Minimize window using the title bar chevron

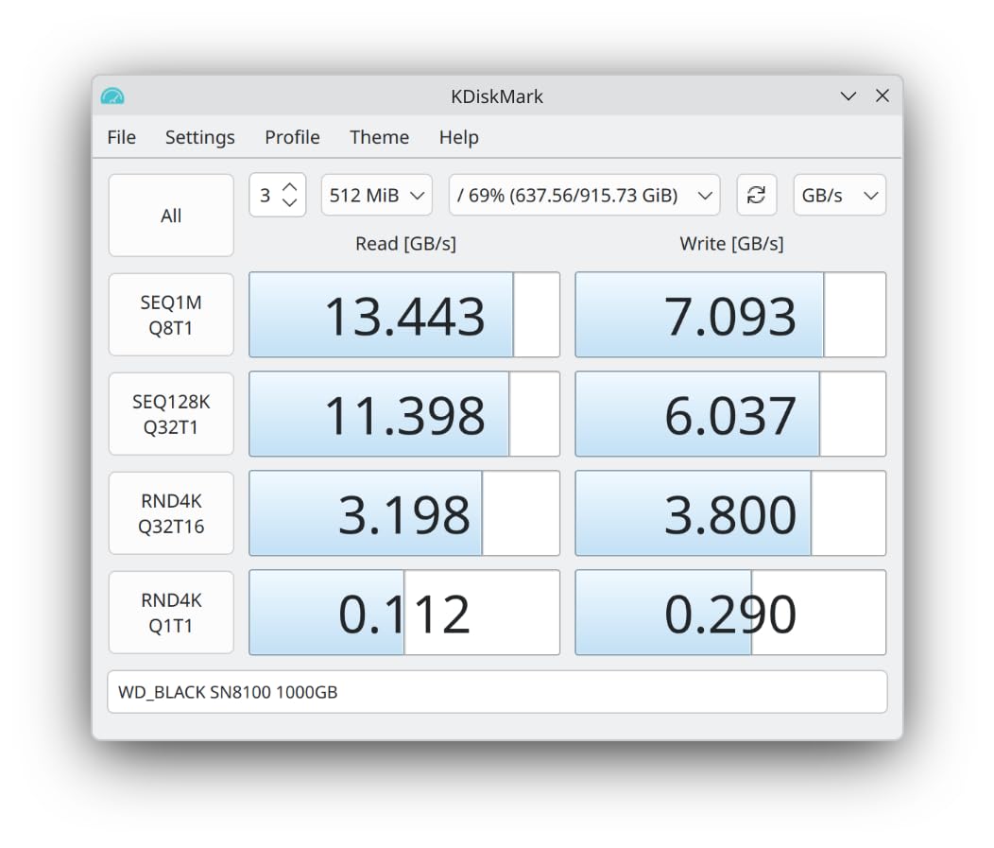pyautogui.click(x=848, y=96)
